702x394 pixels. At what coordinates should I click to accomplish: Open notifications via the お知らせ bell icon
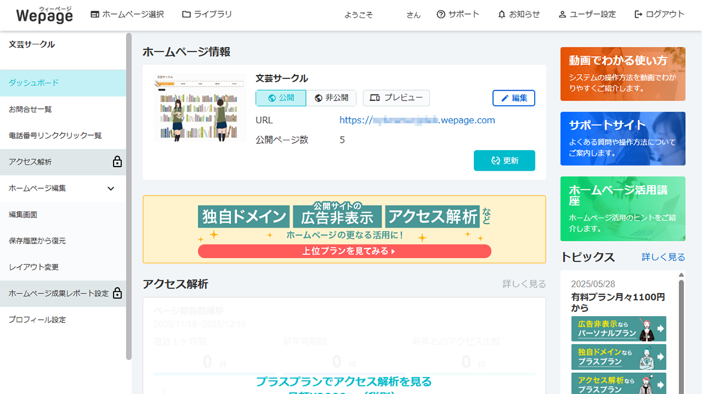[501, 15]
